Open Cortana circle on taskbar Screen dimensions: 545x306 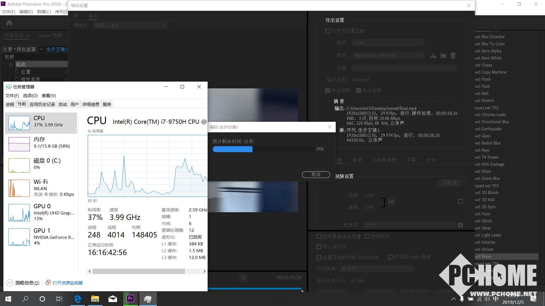pos(42,299)
